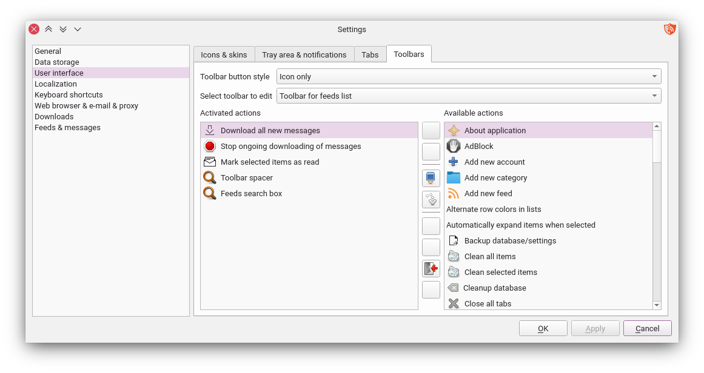Viewport: 704px width, 373px height.
Task: Click the single down chevron in title bar
Action: [x=77, y=29]
